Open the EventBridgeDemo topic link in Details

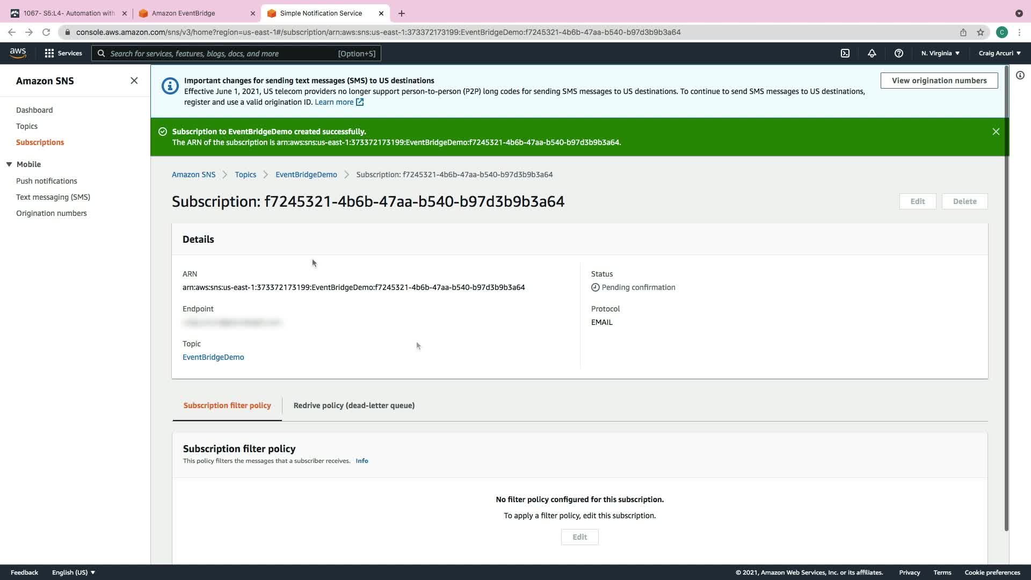[213, 357]
